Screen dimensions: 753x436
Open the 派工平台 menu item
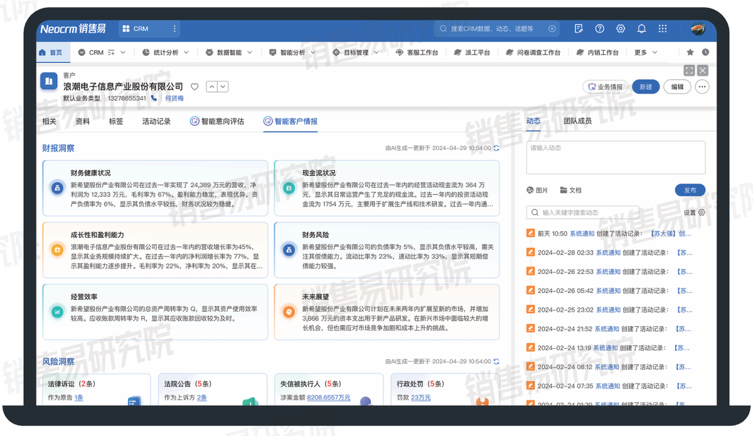click(x=471, y=53)
